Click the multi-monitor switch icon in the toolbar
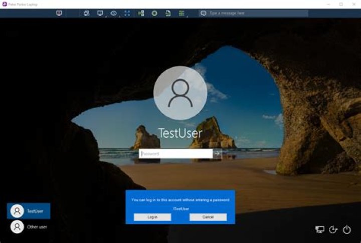The width and height of the screenshot is (361, 243). coord(86,13)
